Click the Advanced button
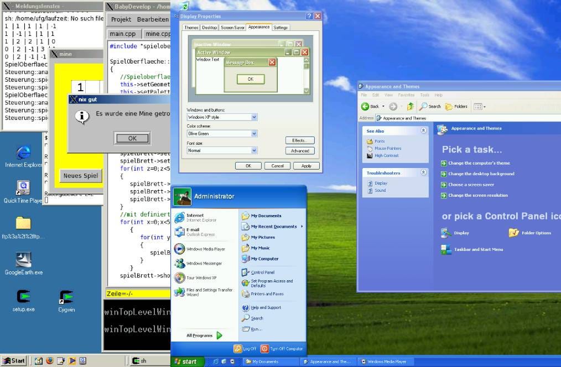Screen dimensions: 561x367 (300, 151)
